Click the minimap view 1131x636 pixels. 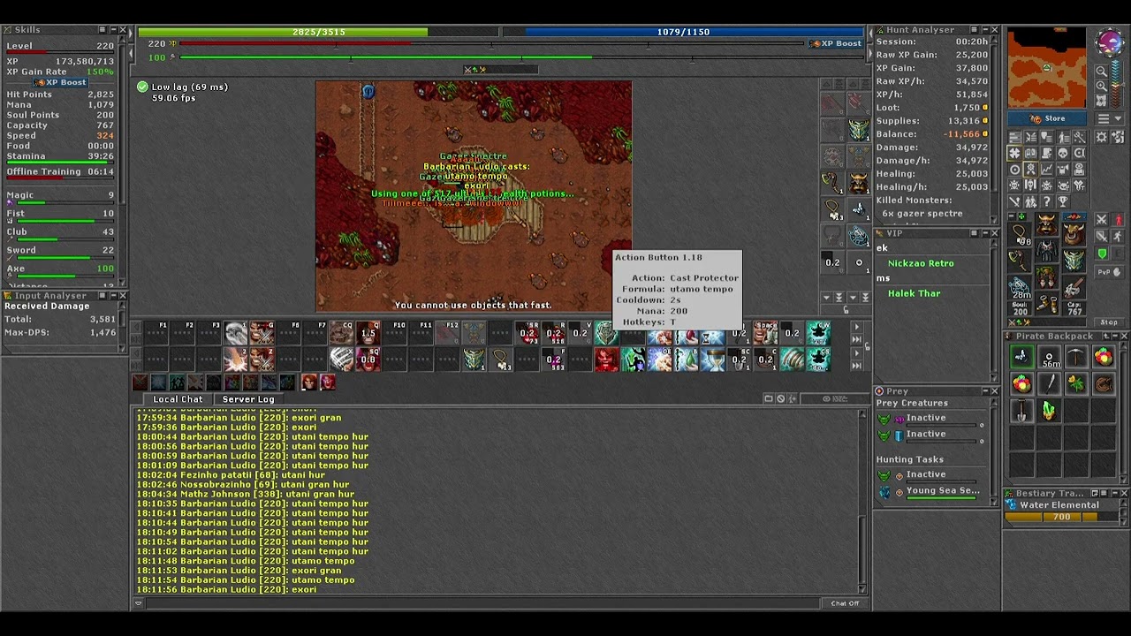point(1047,67)
